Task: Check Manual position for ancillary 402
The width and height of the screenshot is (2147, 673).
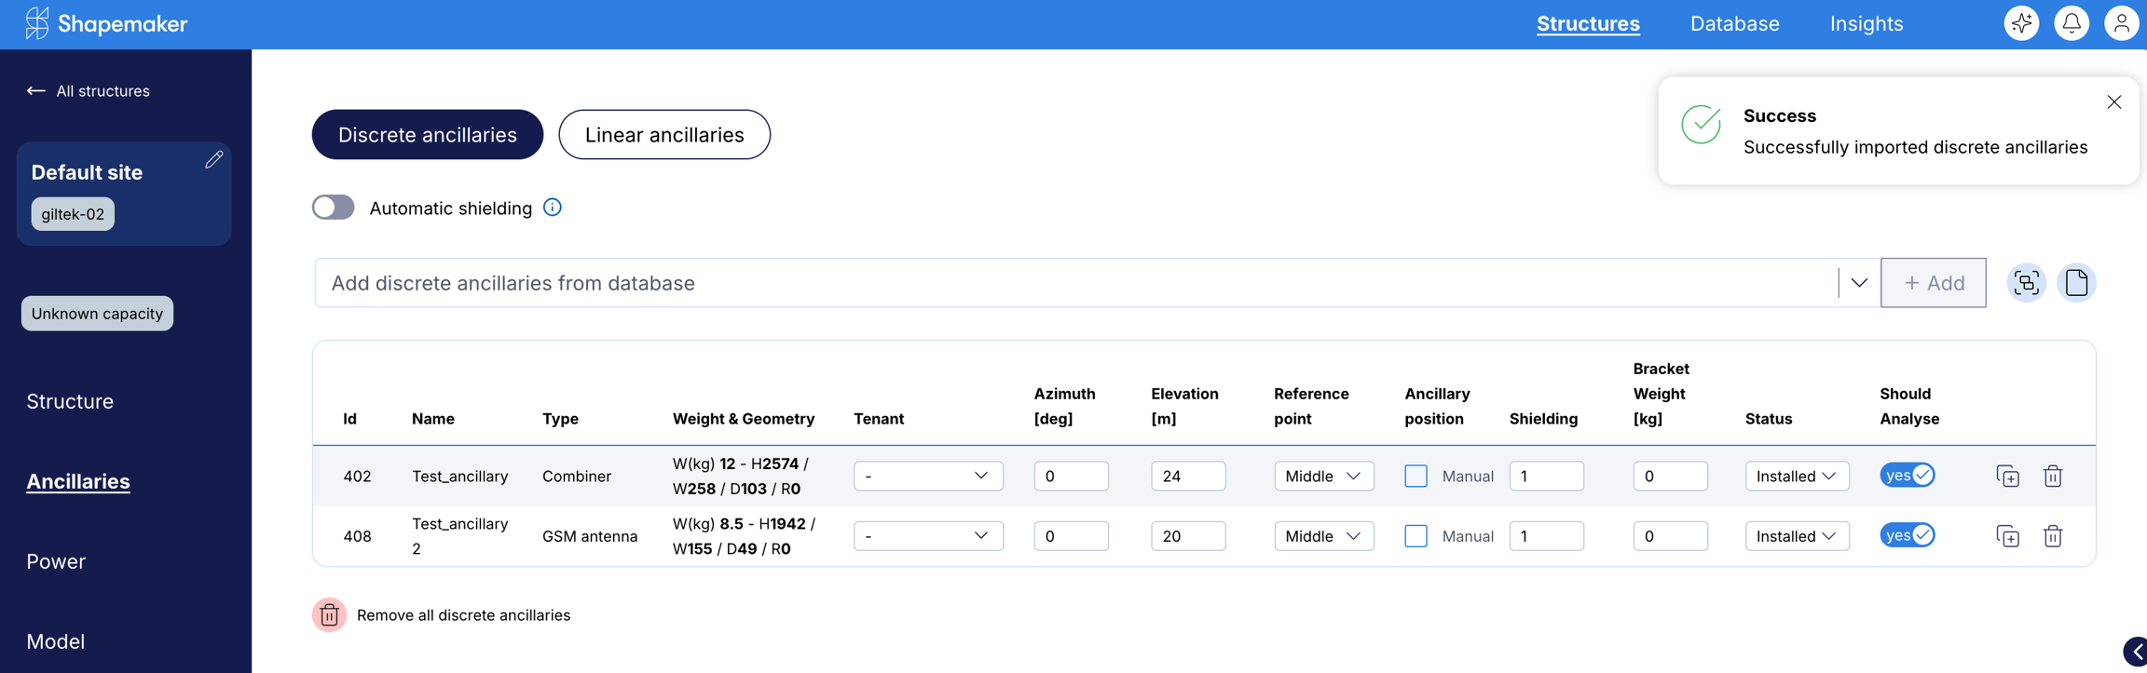Action: click(x=1415, y=477)
